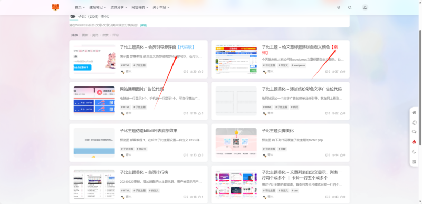Click the 青木 avatar on the 网站通用图片广告位代码 card
The image size is (422, 204).
tap(122, 113)
